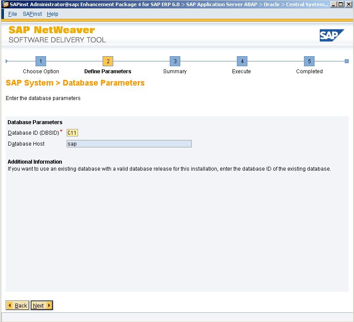Click the Execute step label
Image resolution: width=354 pixels, height=322 pixels.
pyautogui.click(x=241, y=72)
